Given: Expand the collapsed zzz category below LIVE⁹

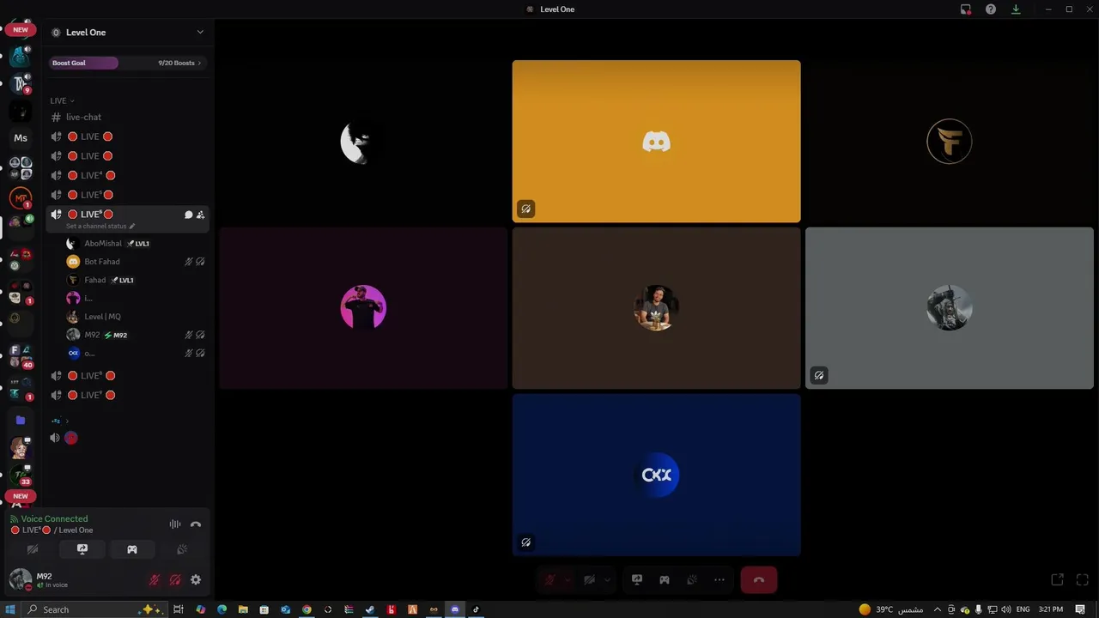Looking at the screenshot, I should click(59, 421).
